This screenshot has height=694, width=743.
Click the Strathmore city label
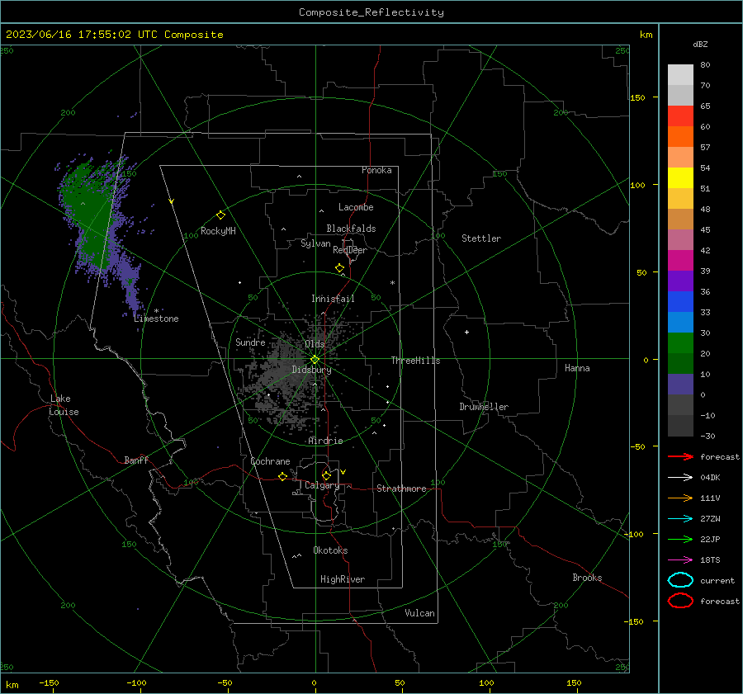(x=401, y=489)
